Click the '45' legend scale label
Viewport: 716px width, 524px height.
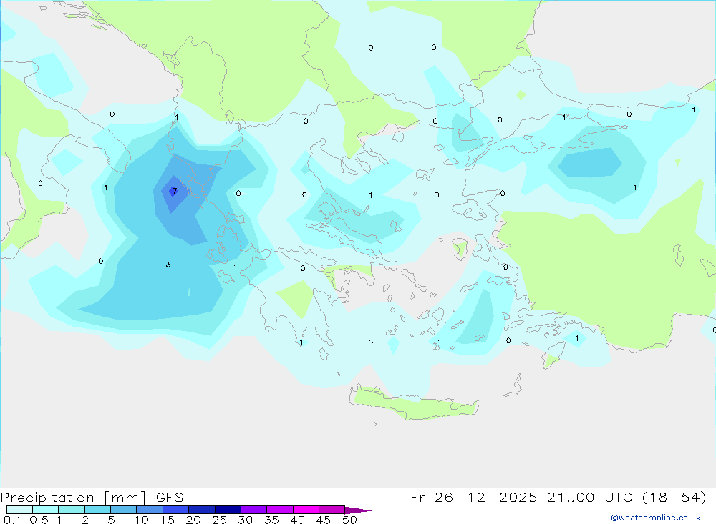coord(324,520)
